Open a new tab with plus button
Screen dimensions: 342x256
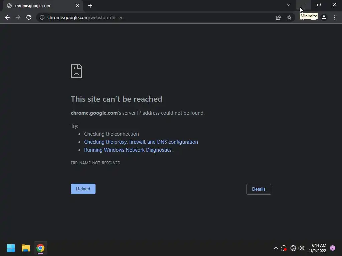[x=90, y=6]
